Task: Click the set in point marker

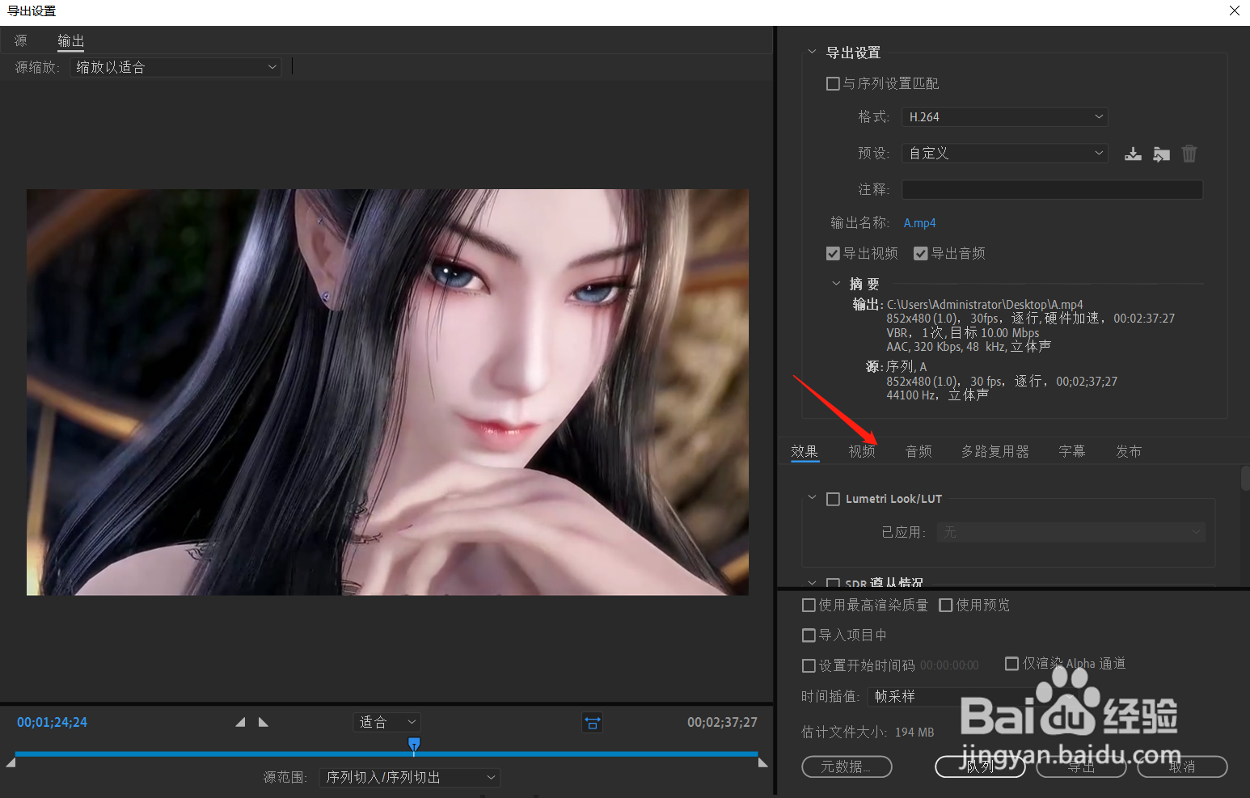Action: [240, 722]
